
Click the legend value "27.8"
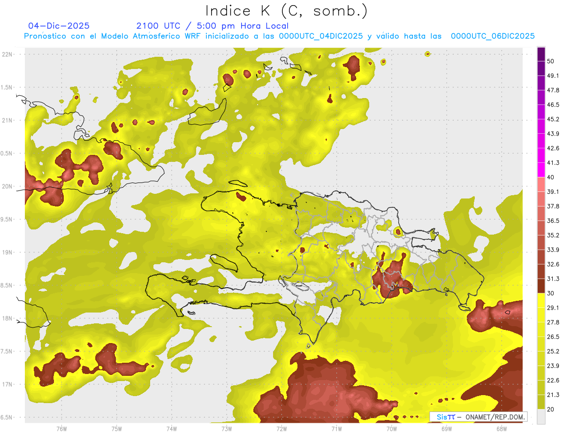click(553, 322)
